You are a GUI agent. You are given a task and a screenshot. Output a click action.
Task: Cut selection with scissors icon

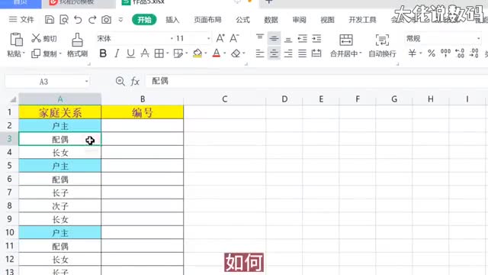[36, 38]
